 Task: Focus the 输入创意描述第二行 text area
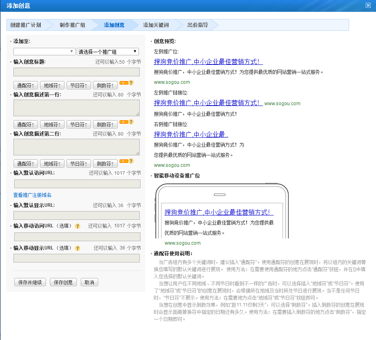pyautogui.click(x=76, y=147)
